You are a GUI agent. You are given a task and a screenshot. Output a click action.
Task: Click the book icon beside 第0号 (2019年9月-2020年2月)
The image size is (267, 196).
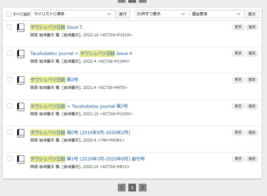21,133
